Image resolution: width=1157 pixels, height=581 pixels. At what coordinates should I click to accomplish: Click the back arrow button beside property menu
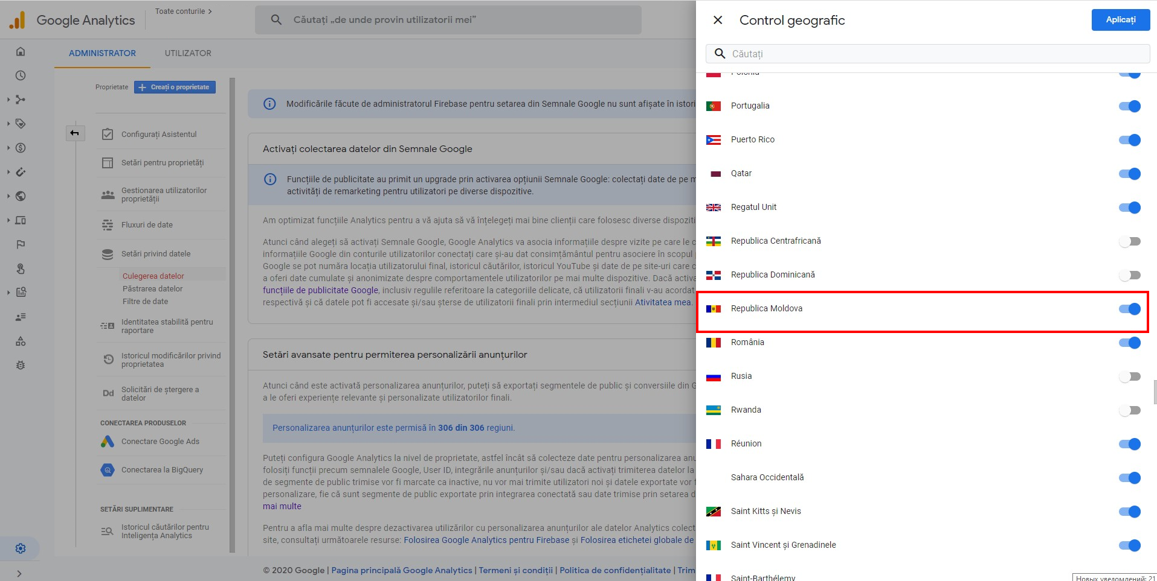[75, 133]
